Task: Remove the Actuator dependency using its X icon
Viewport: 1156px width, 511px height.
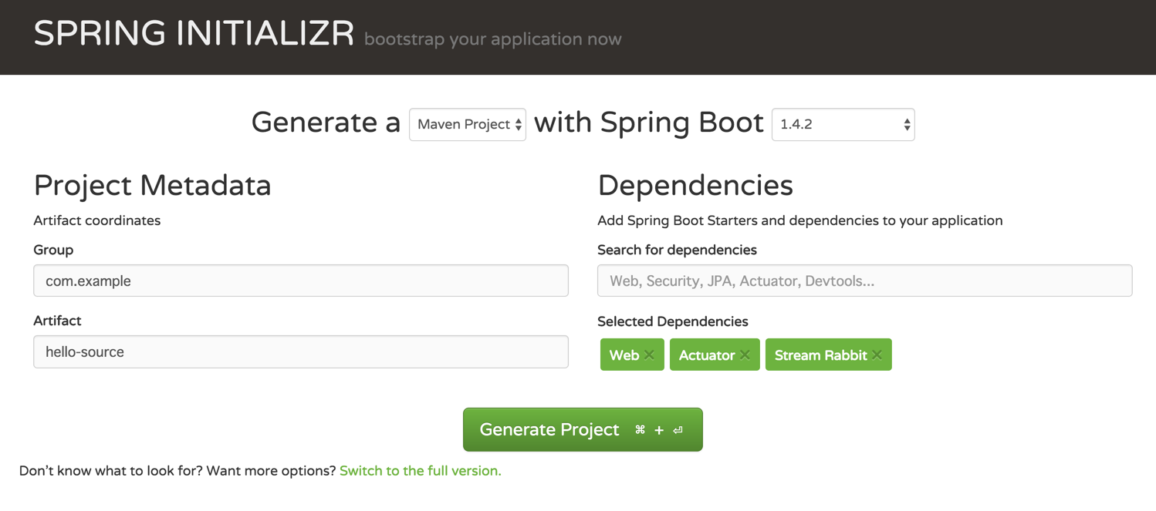Action: [x=745, y=355]
